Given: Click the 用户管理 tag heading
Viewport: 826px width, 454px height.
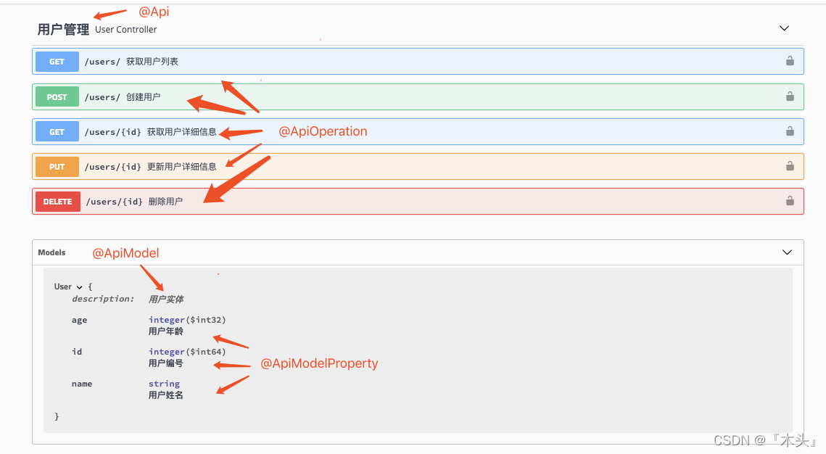Looking at the screenshot, I should coord(63,30).
